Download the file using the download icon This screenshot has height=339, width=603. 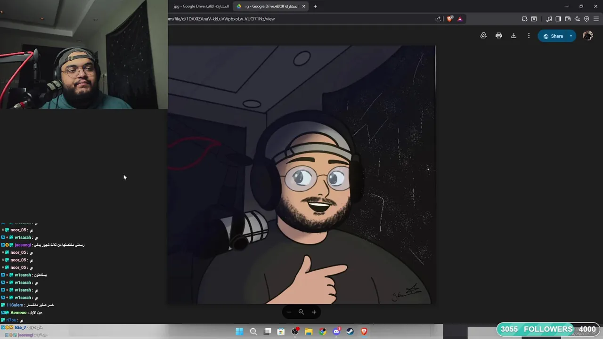click(x=513, y=36)
